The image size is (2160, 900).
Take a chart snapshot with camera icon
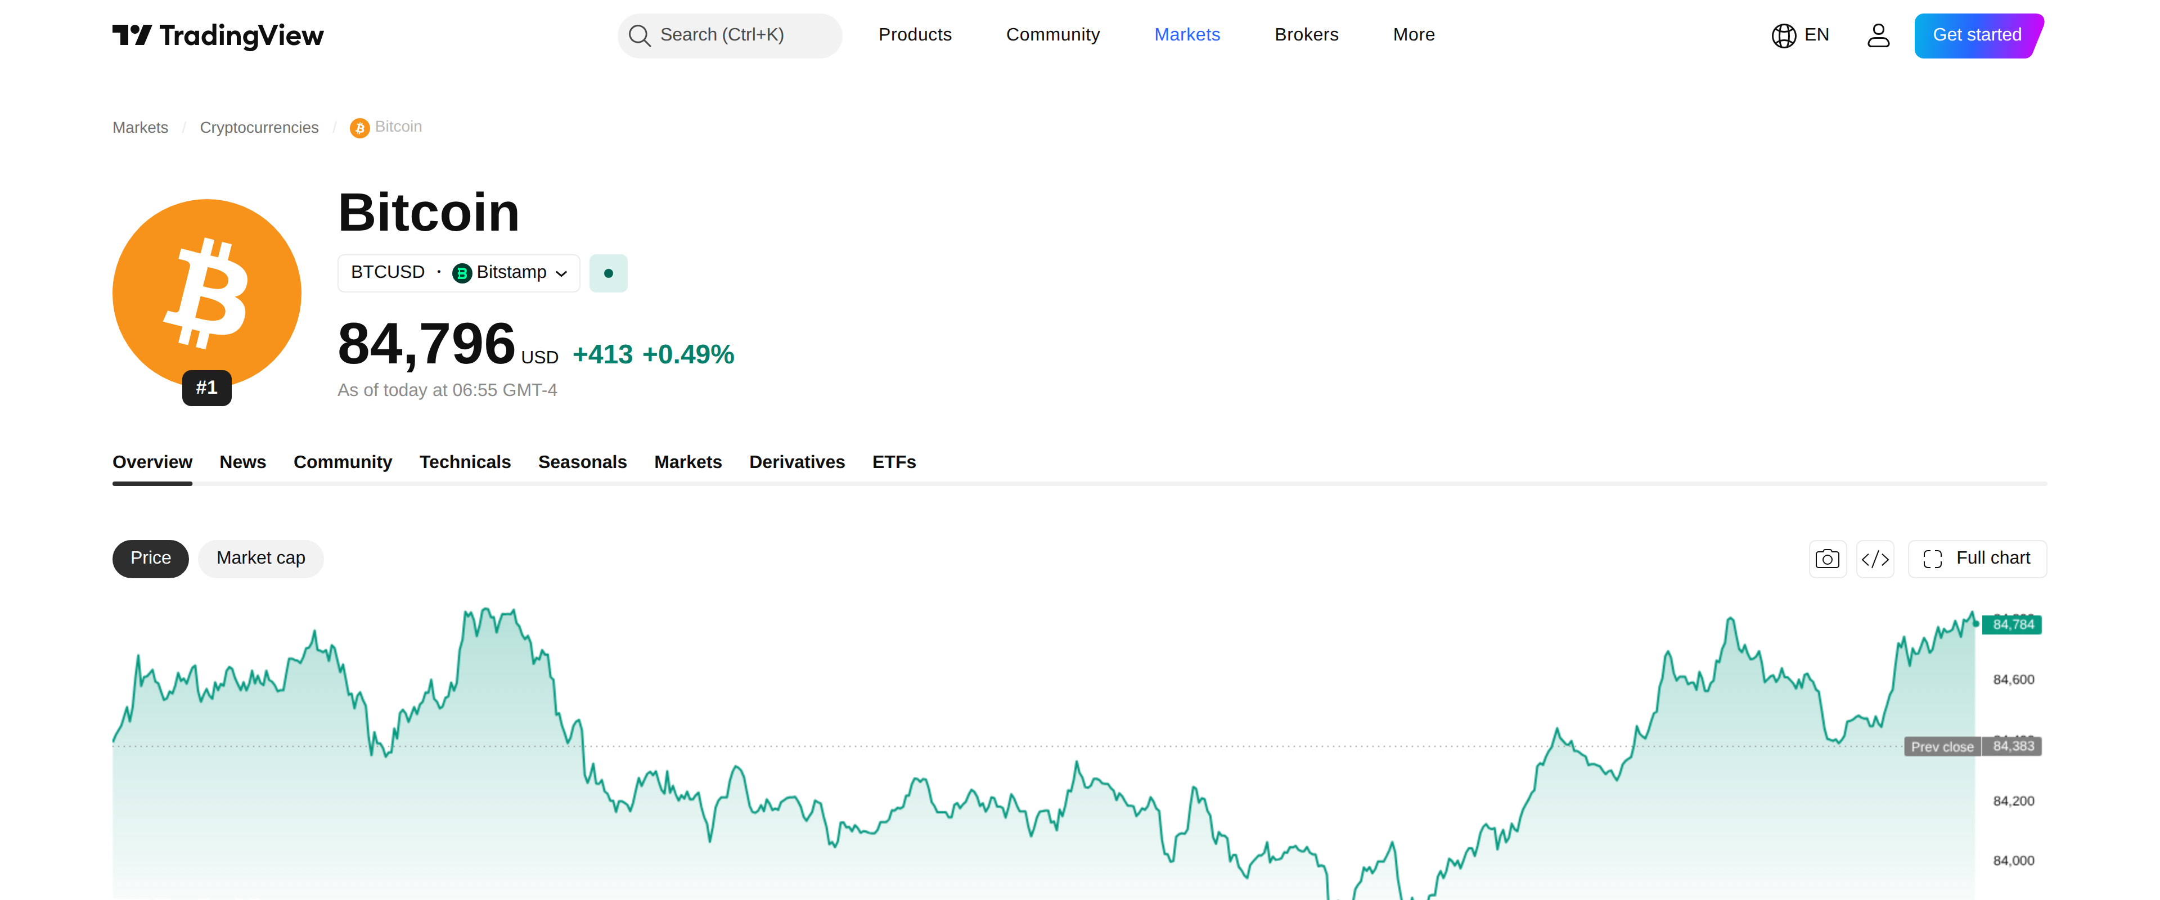coord(1828,559)
